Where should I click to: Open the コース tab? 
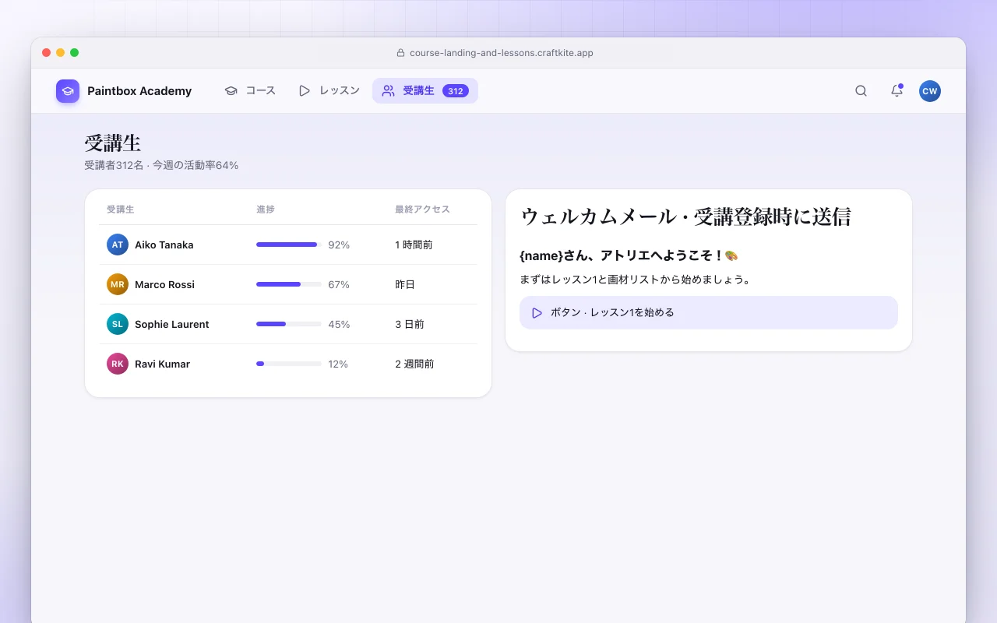250,90
